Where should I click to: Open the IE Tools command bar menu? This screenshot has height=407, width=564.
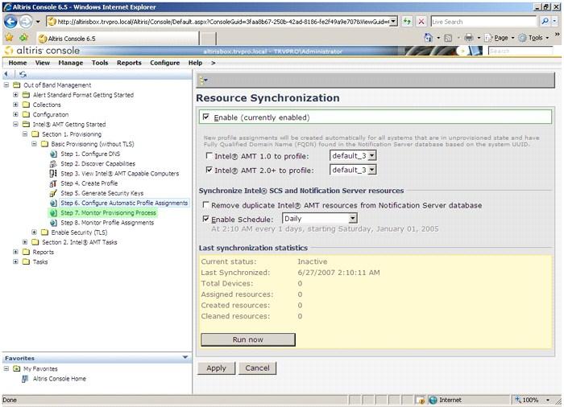tap(533, 38)
